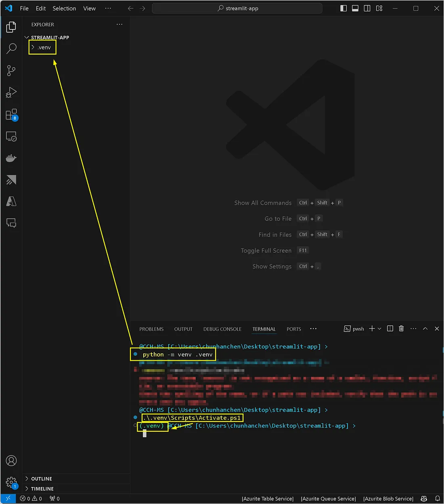
Task: Toggle the Primary Side Bar layout button
Action: click(x=343, y=8)
